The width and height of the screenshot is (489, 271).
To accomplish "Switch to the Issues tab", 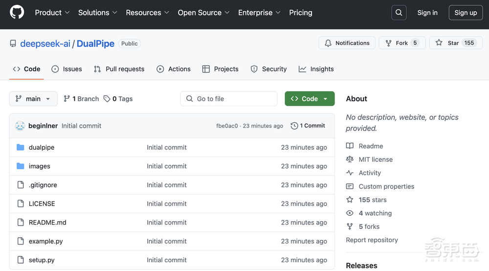I will click(x=67, y=69).
